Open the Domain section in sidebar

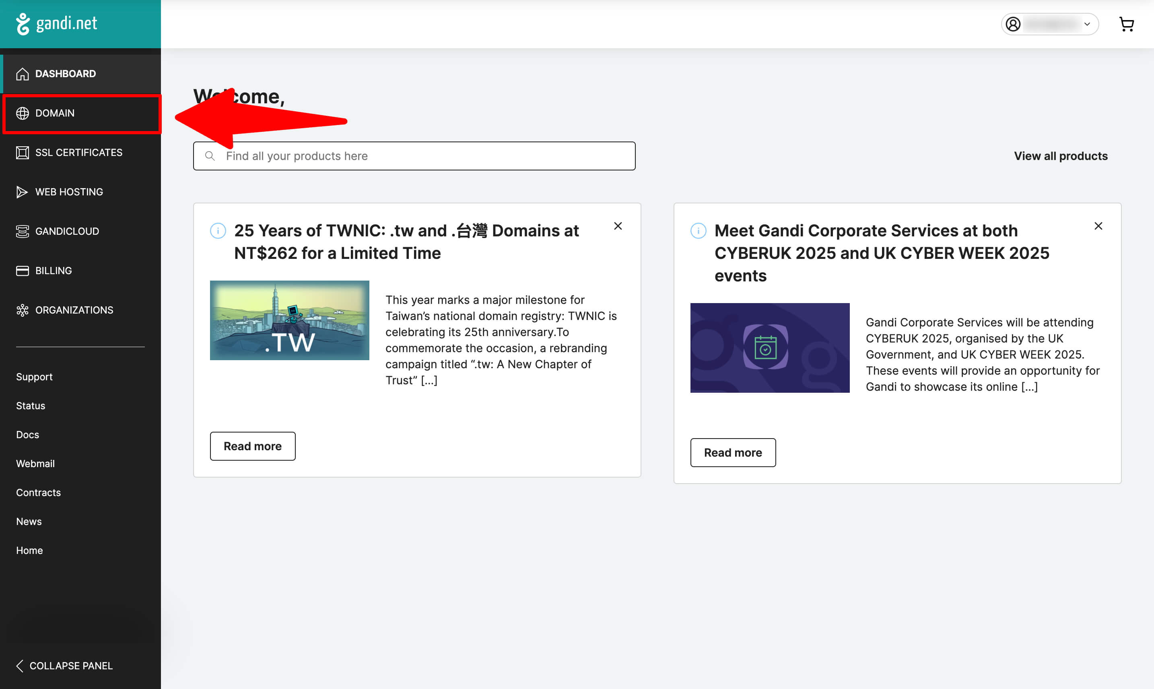point(55,113)
